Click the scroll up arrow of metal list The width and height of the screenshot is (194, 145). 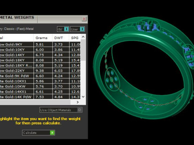(x=83, y=37)
